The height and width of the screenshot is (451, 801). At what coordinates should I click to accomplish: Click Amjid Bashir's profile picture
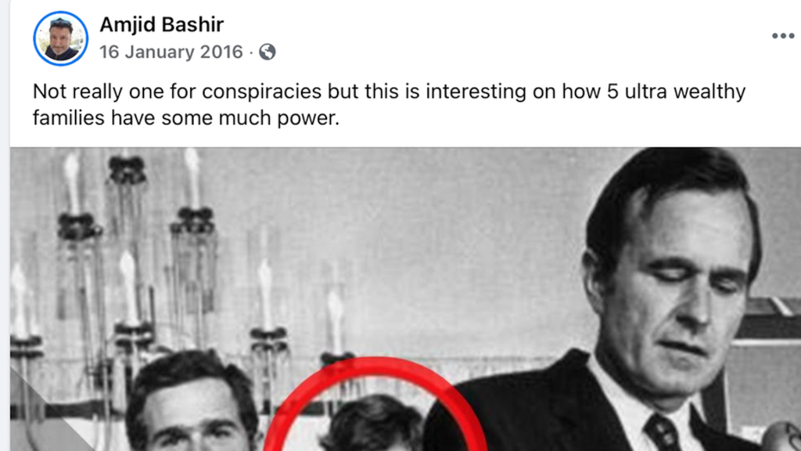tap(60, 38)
